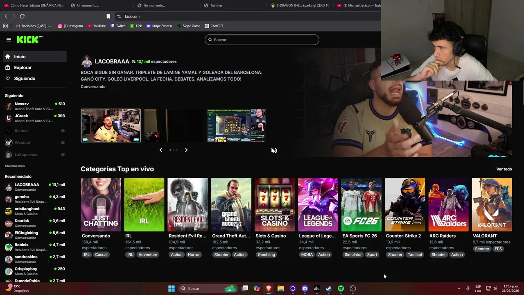
Task: Click the Windows taskbar search box
Action: tap(209, 288)
